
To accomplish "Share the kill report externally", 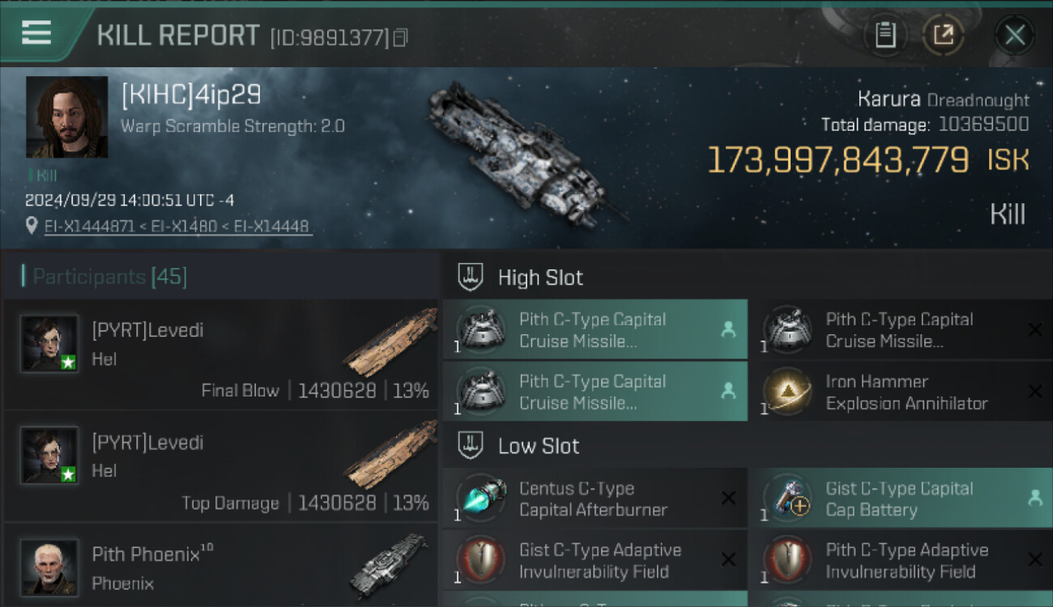I will coord(944,35).
